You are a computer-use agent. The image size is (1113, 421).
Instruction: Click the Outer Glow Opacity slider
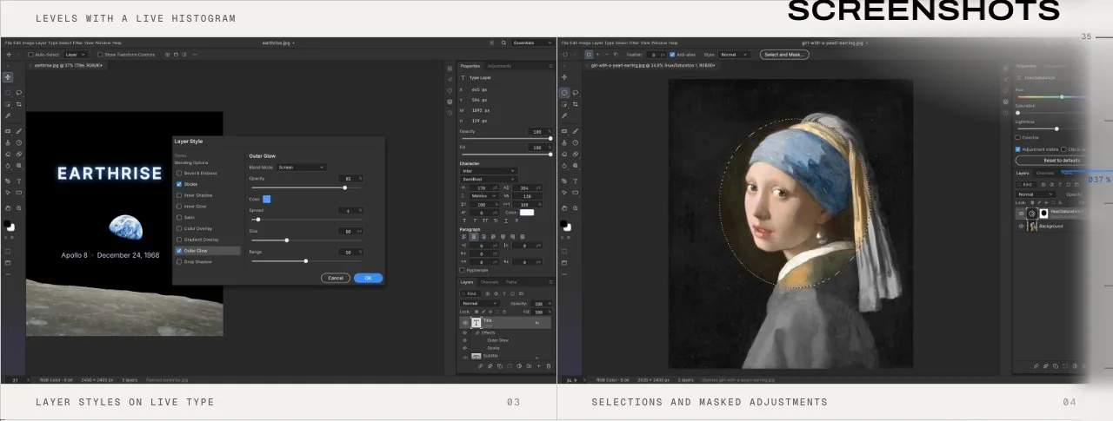point(305,187)
